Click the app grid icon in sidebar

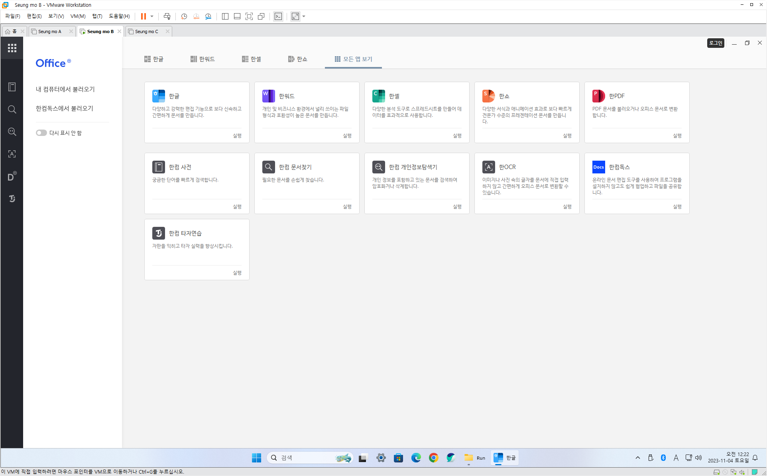(x=12, y=48)
